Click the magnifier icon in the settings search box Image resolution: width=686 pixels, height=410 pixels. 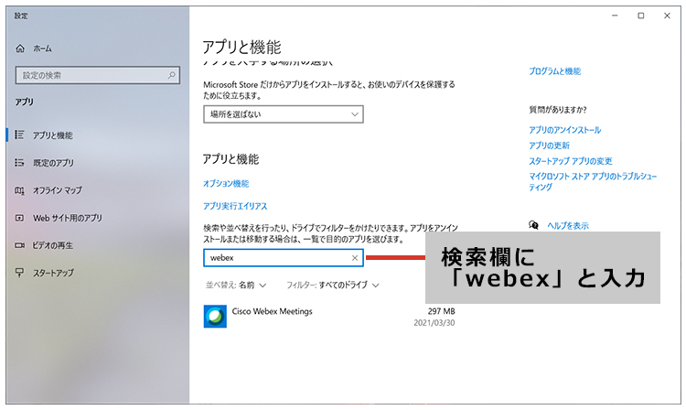pyautogui.click(x=172, y=75)
